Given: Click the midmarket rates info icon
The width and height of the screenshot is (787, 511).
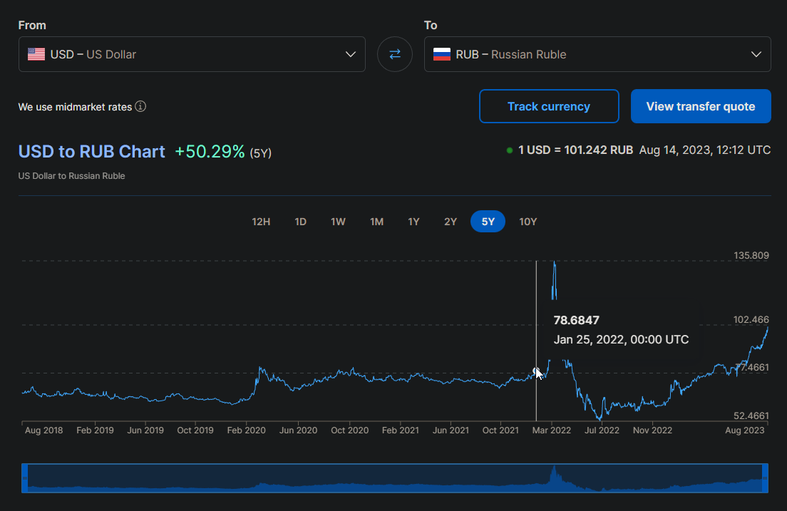Looking at the screenshot, I should (x=140, y=107).
